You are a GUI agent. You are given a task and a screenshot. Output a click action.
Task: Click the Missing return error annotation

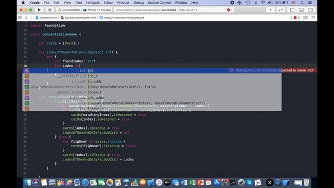point(272,70)
